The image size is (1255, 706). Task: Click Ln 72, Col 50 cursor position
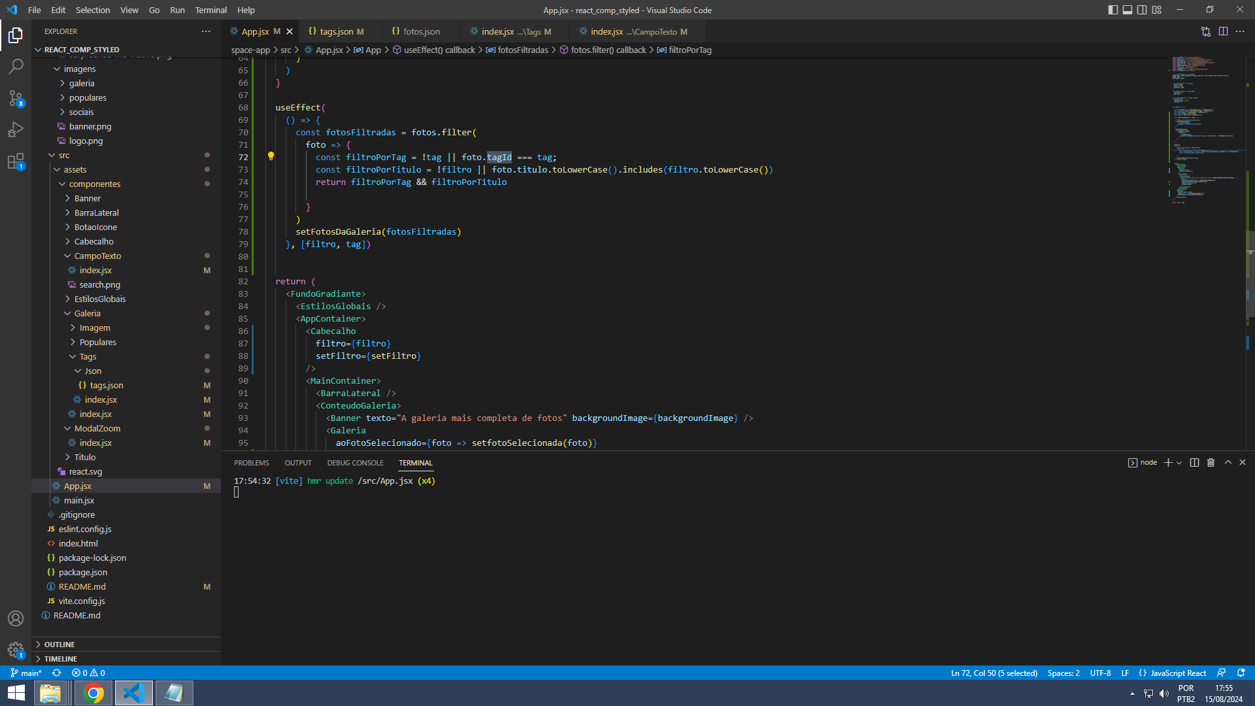(x=994, y=673)
